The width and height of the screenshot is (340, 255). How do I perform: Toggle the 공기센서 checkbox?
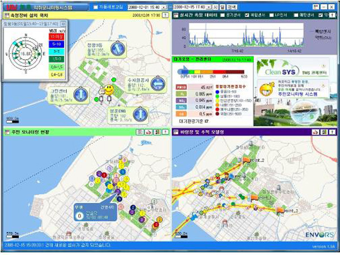pyautogui.click(x=223, y=15)
